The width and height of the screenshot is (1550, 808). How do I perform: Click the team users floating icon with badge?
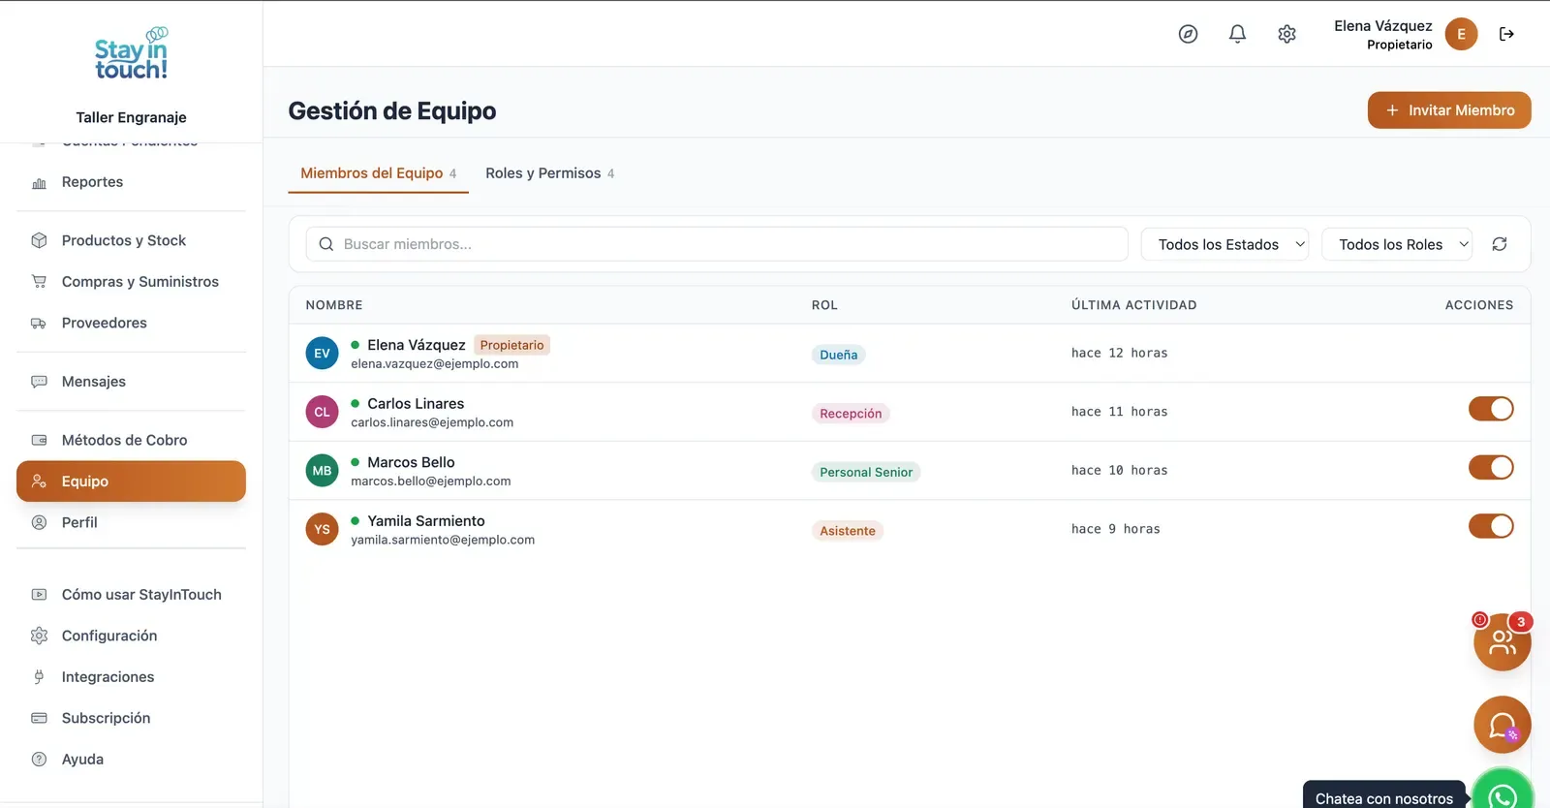[1503, 641]
